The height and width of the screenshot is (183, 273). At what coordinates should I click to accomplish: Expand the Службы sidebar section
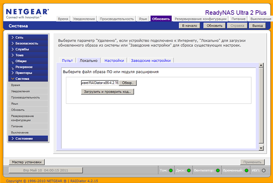(x=28, y=49)
